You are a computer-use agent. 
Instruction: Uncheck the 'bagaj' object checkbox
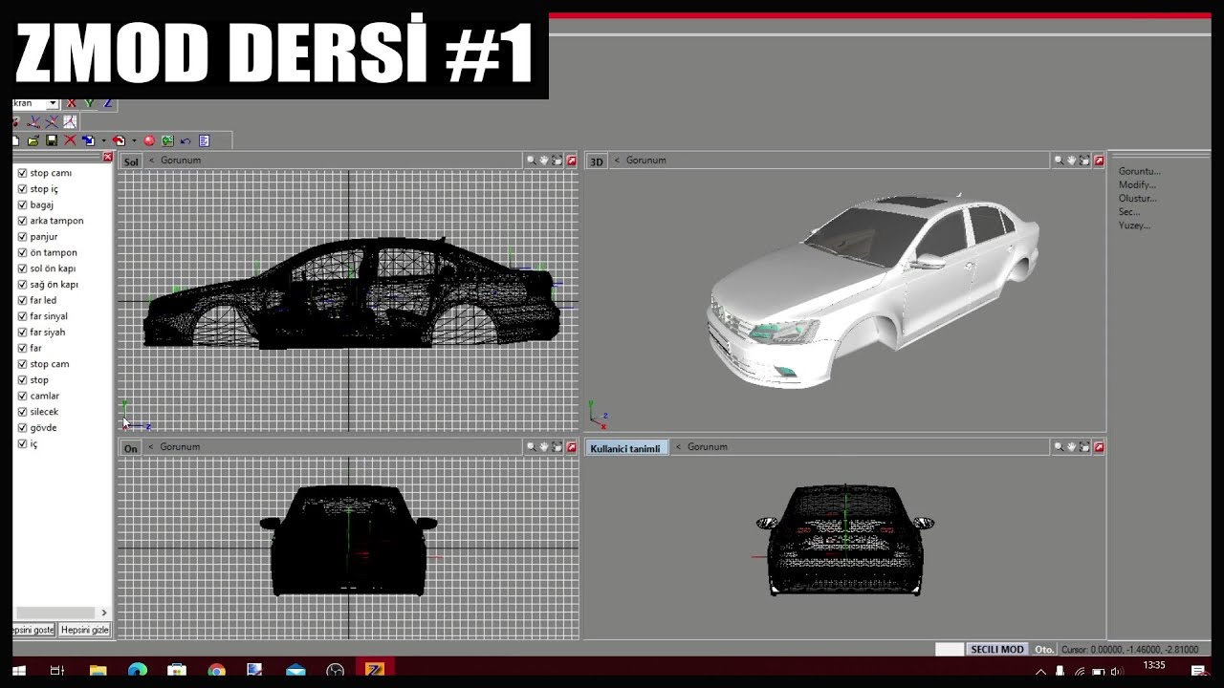coord(22,204)
